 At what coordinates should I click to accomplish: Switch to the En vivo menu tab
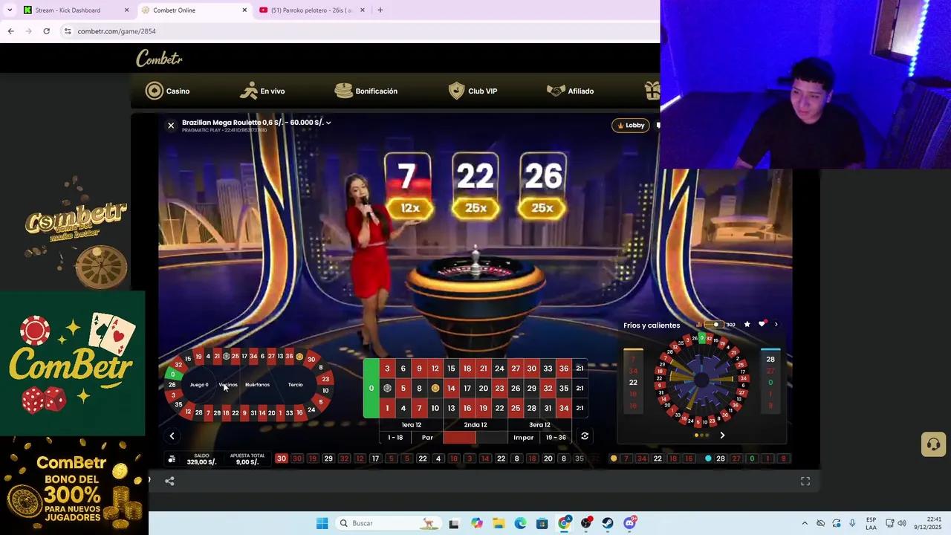[264, 91]
